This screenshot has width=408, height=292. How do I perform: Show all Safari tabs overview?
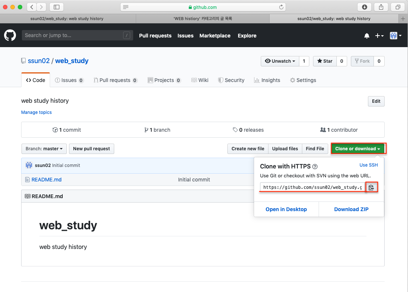tap(398, 7)
